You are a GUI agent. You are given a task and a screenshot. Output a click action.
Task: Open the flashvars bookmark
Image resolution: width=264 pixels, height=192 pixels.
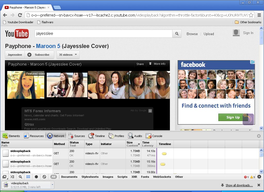[x=45, y=22]
